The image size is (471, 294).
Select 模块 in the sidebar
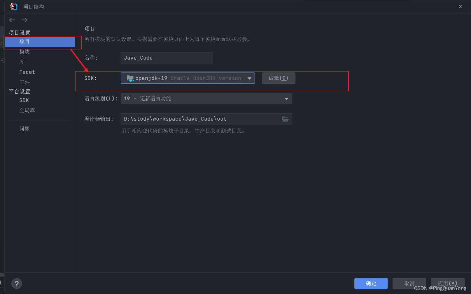[24, 51]
